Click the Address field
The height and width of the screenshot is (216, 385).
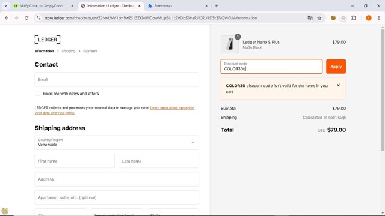click(x=117, y=179)
